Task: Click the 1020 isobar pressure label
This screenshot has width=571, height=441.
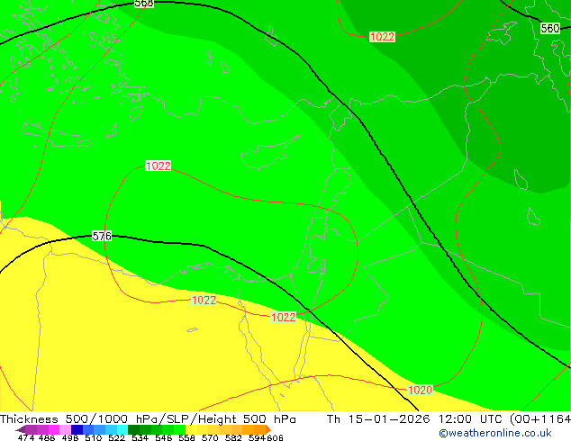Action: coord(420,390)
